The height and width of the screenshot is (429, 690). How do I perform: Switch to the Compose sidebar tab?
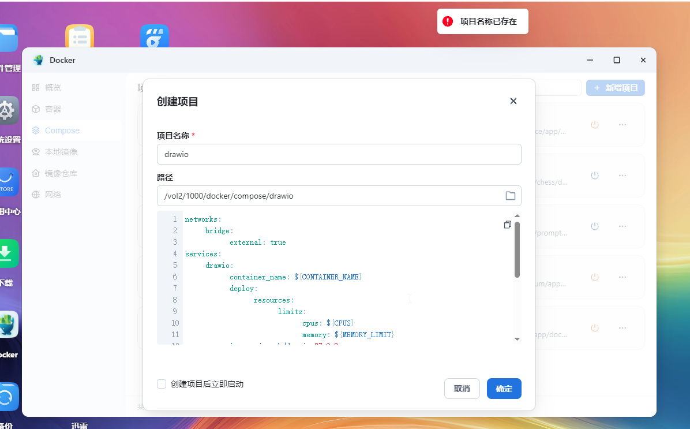click(62, 130)
